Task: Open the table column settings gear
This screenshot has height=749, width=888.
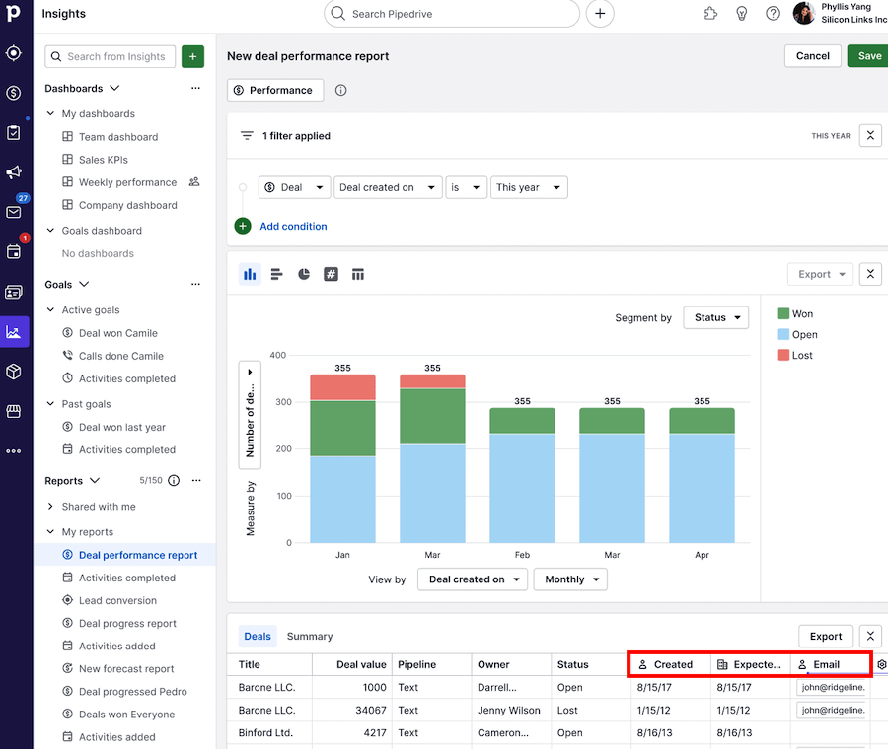Action: coord(881,664)
